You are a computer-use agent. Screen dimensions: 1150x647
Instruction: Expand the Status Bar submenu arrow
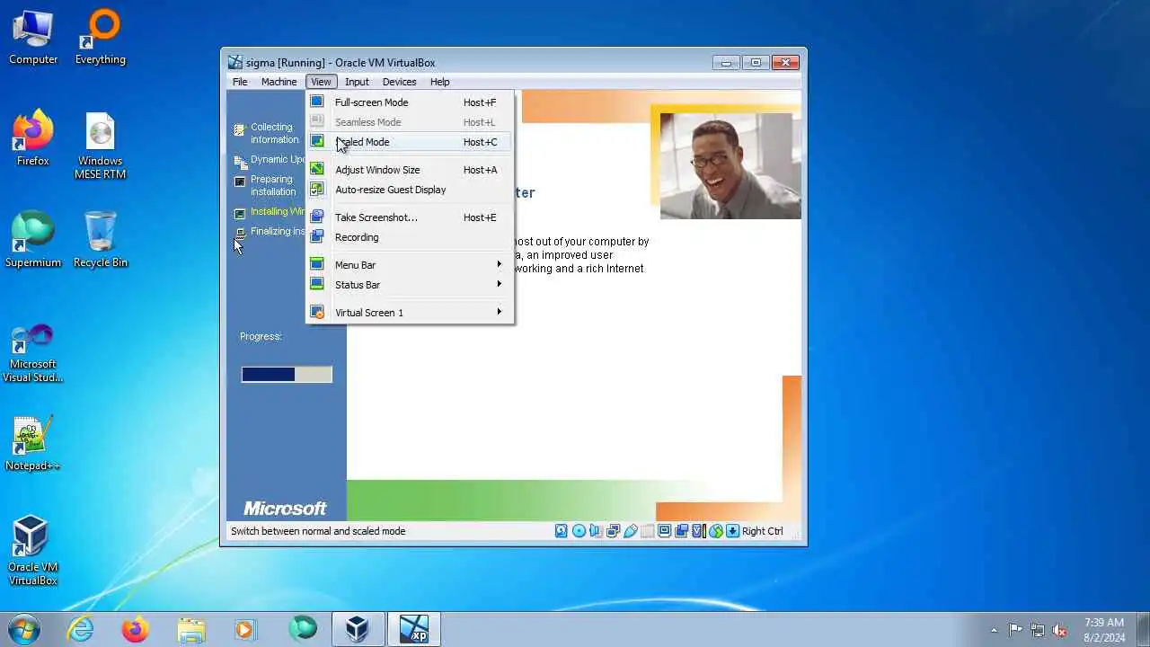[499, 284]
